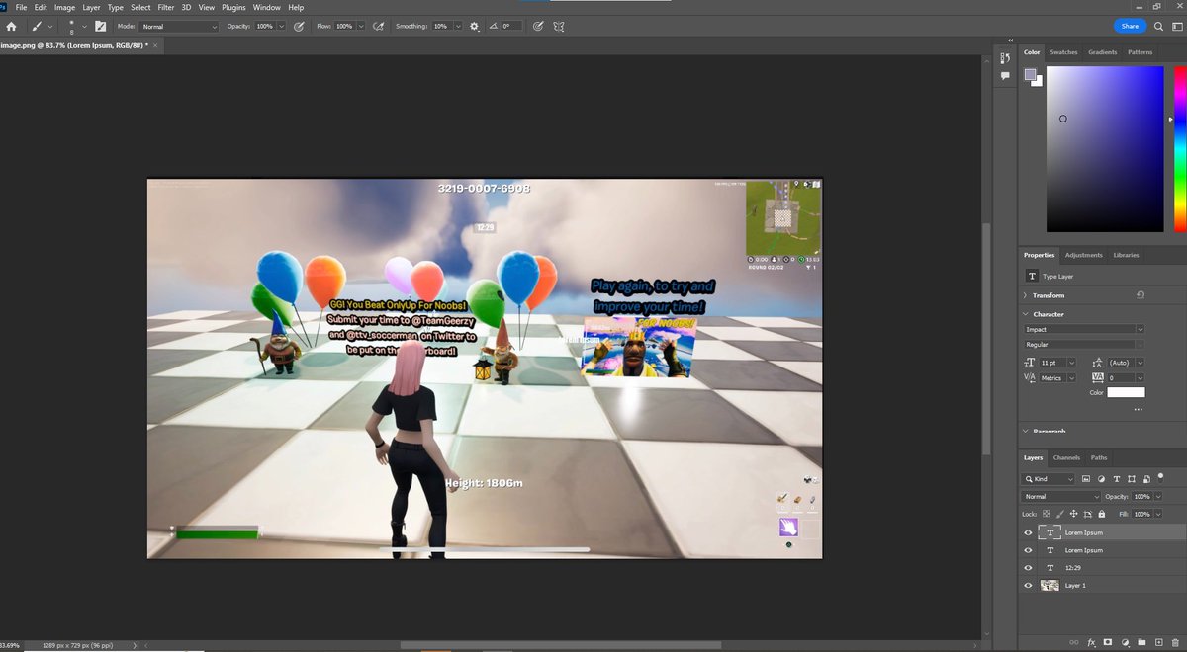Toggle lock position icon
This screenshot has height=652, width=1187.
(1073, 514)
